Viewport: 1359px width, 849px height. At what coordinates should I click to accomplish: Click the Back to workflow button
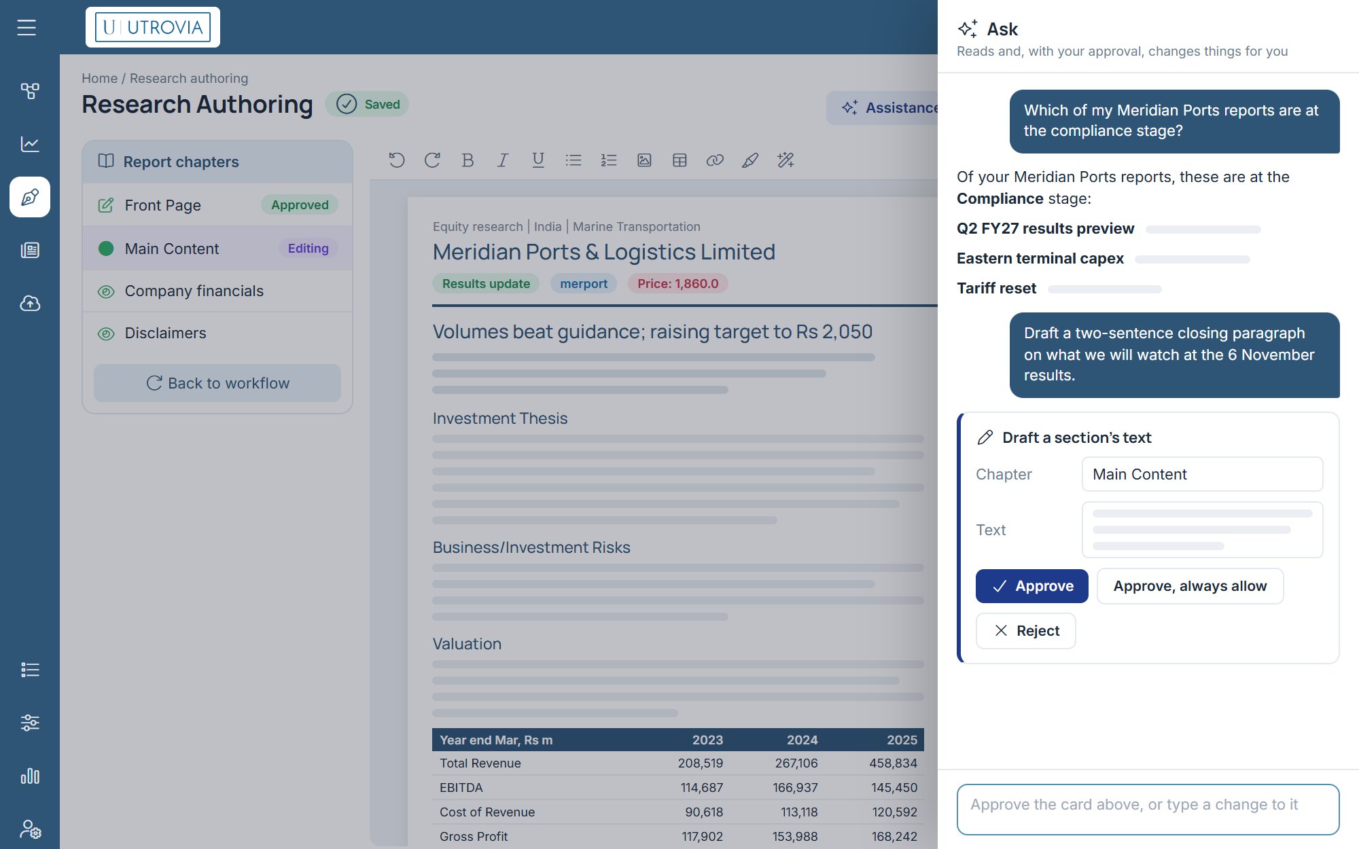click(x=217, y=383)
